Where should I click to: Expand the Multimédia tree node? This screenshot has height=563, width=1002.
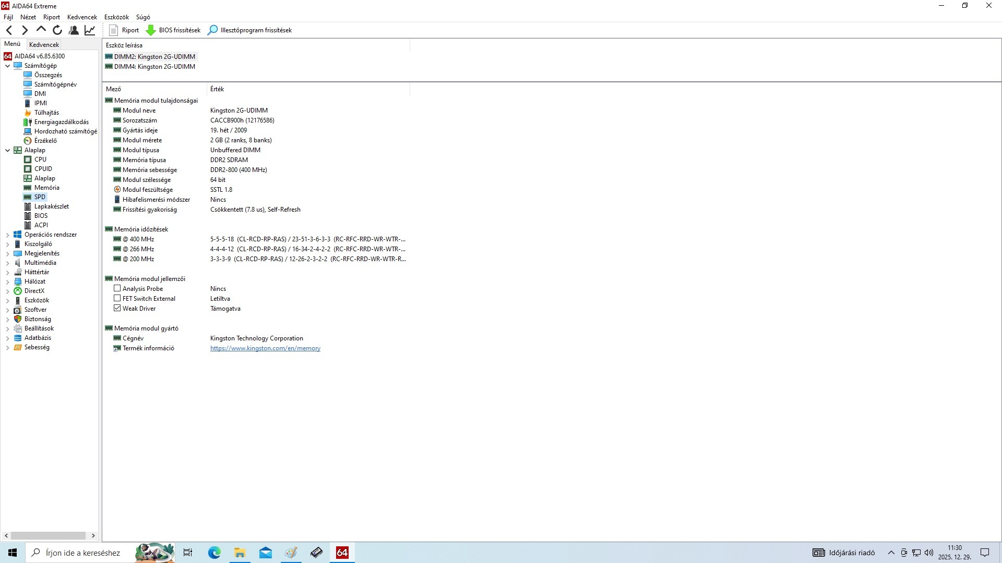[x=8, y=263]
